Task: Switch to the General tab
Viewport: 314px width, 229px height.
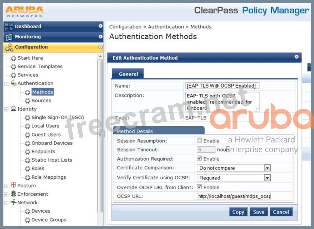Action: (x=128, y=74)
